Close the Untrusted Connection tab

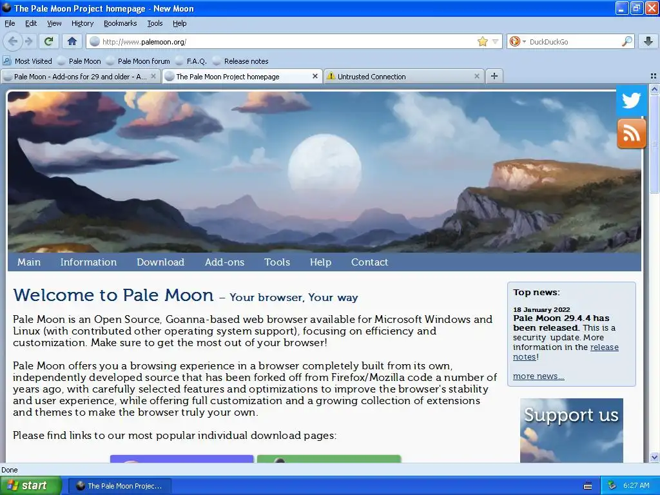[x=477, y=76]
